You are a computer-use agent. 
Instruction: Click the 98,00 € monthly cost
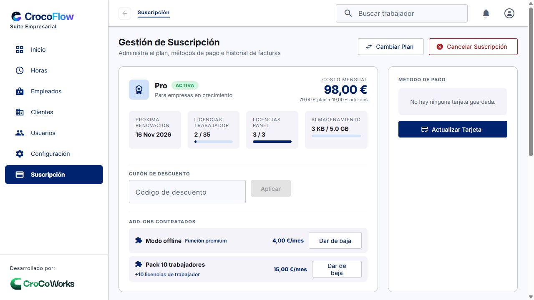(346, 90)
